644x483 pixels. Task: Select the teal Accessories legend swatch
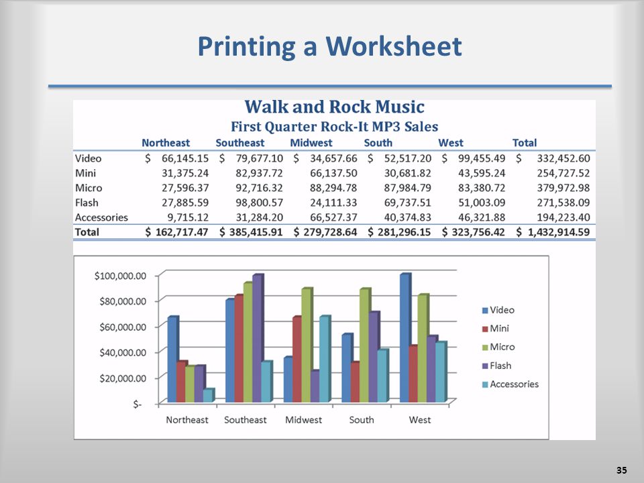[485, 385]
